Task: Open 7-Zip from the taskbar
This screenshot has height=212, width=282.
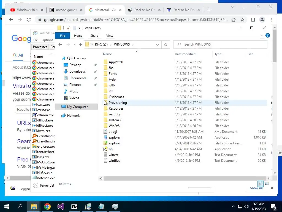Action: [74, 206]
